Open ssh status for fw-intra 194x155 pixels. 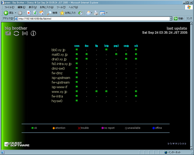point(136,96)
